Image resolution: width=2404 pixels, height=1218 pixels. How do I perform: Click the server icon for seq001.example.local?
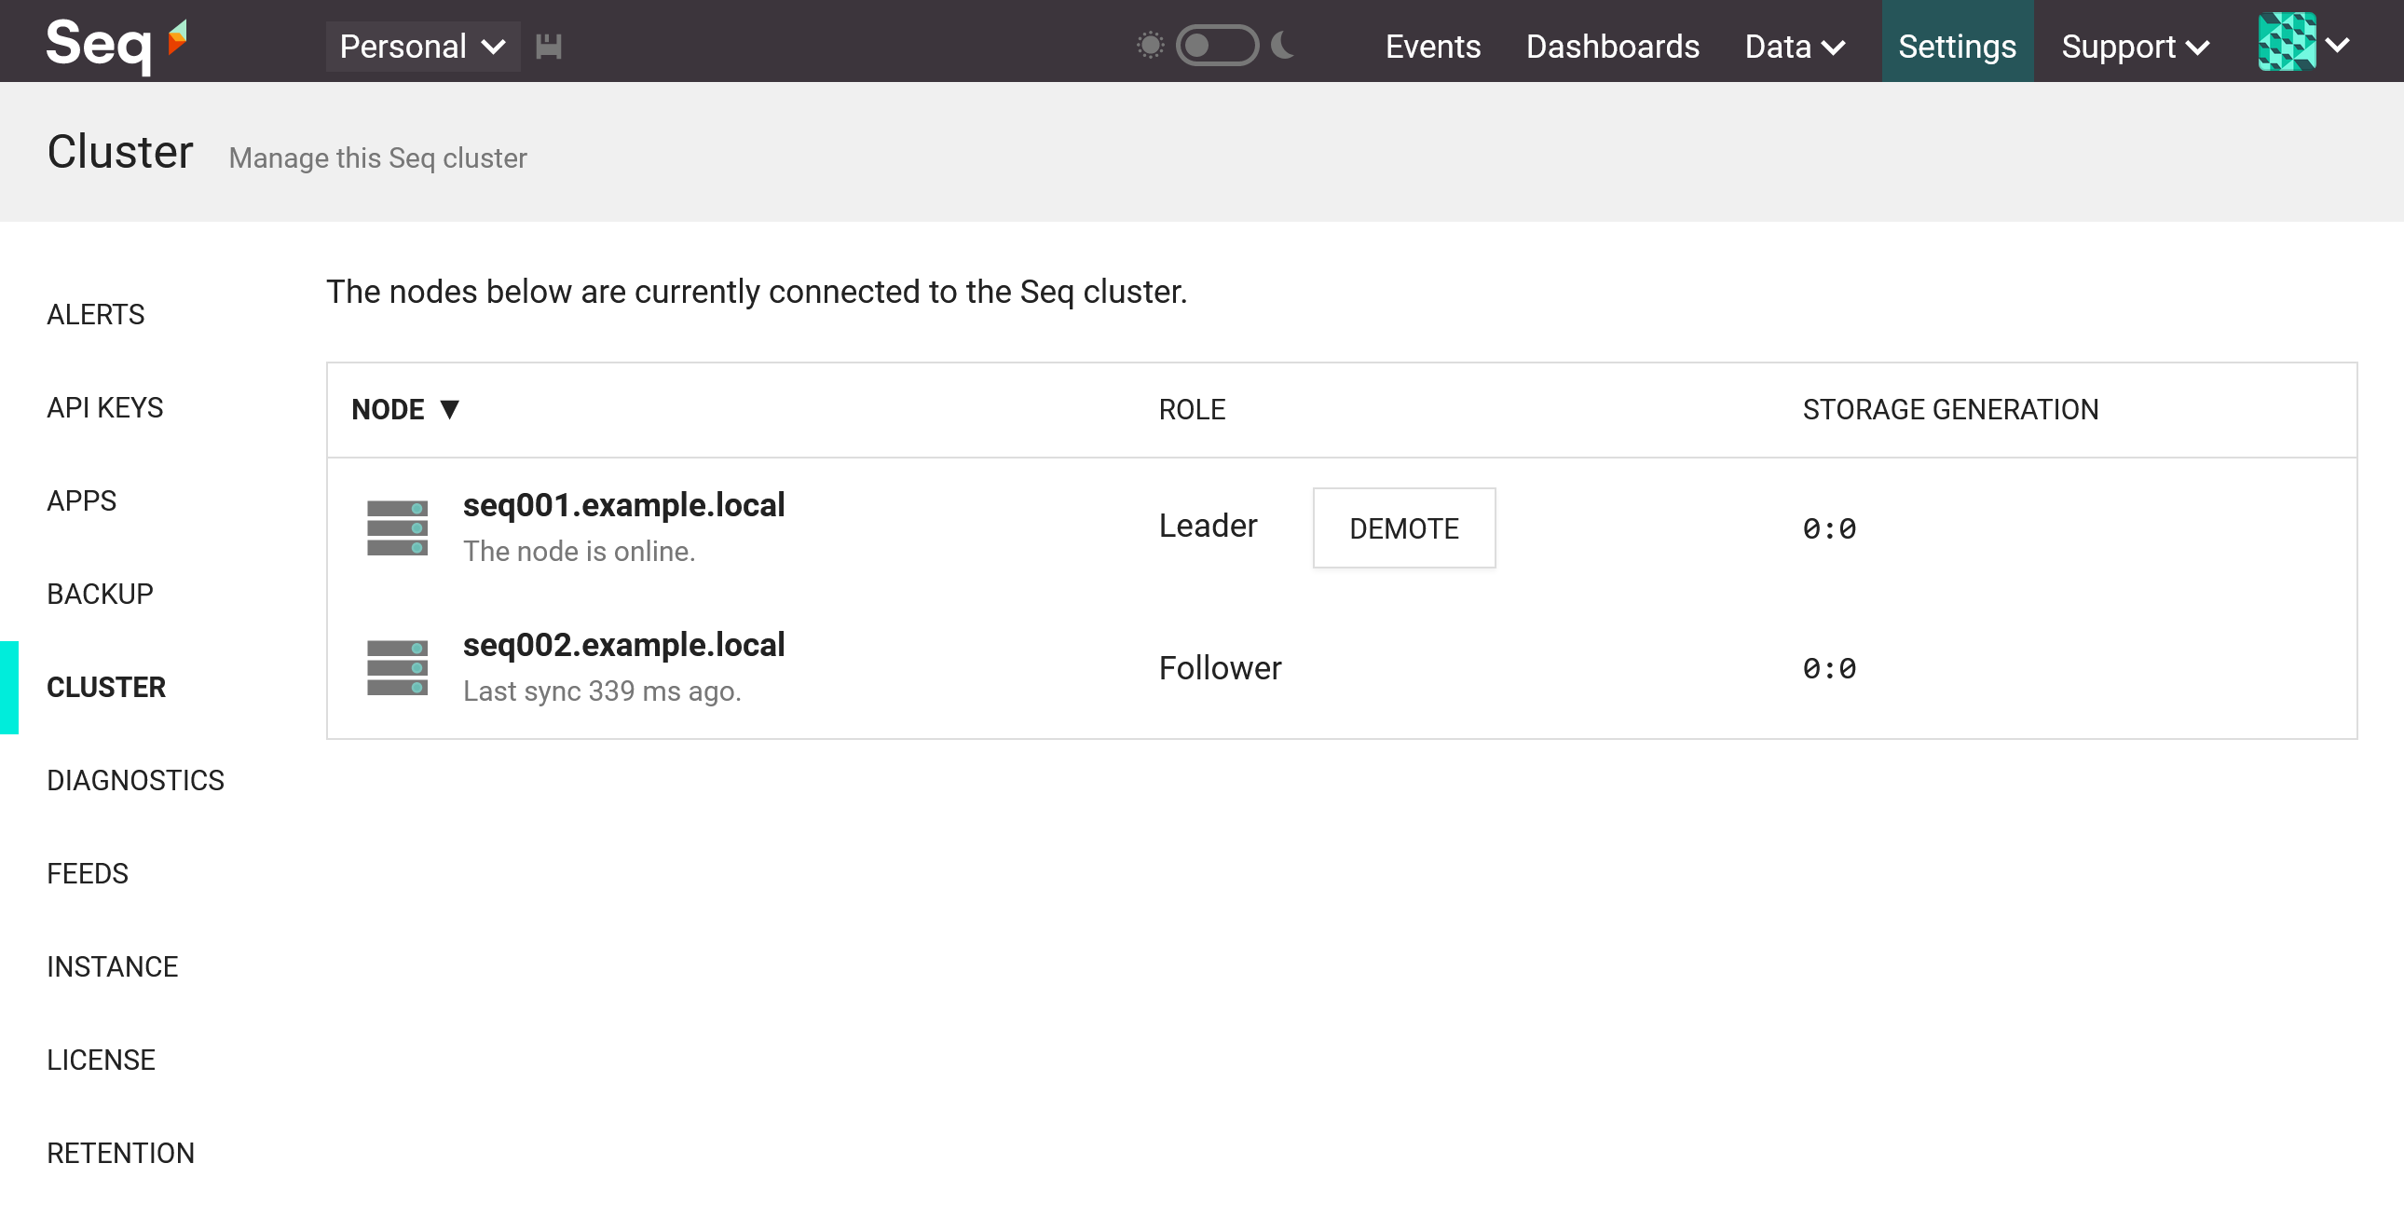(x=397, y=528)
